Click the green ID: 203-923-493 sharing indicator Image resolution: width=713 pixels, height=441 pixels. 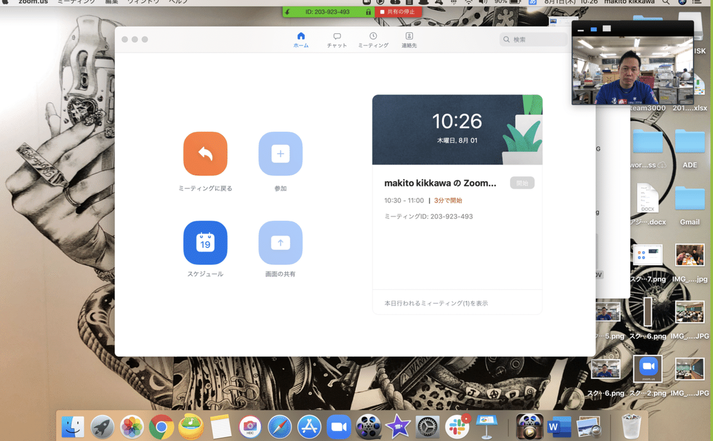[327, 12]
